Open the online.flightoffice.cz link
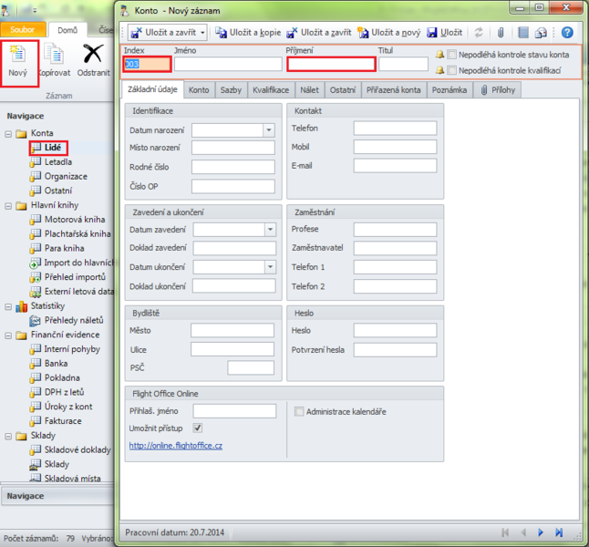The image size is (589, 547). (x=175, y=446)
